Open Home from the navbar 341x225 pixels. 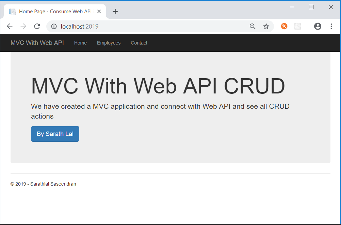80,43
